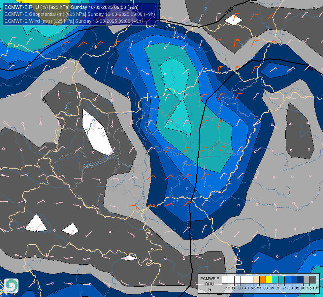This screenshot has height=297, width=323.
Task: Pick the light gray 90–95% legend swatch
Action: (x=307, y=280)
